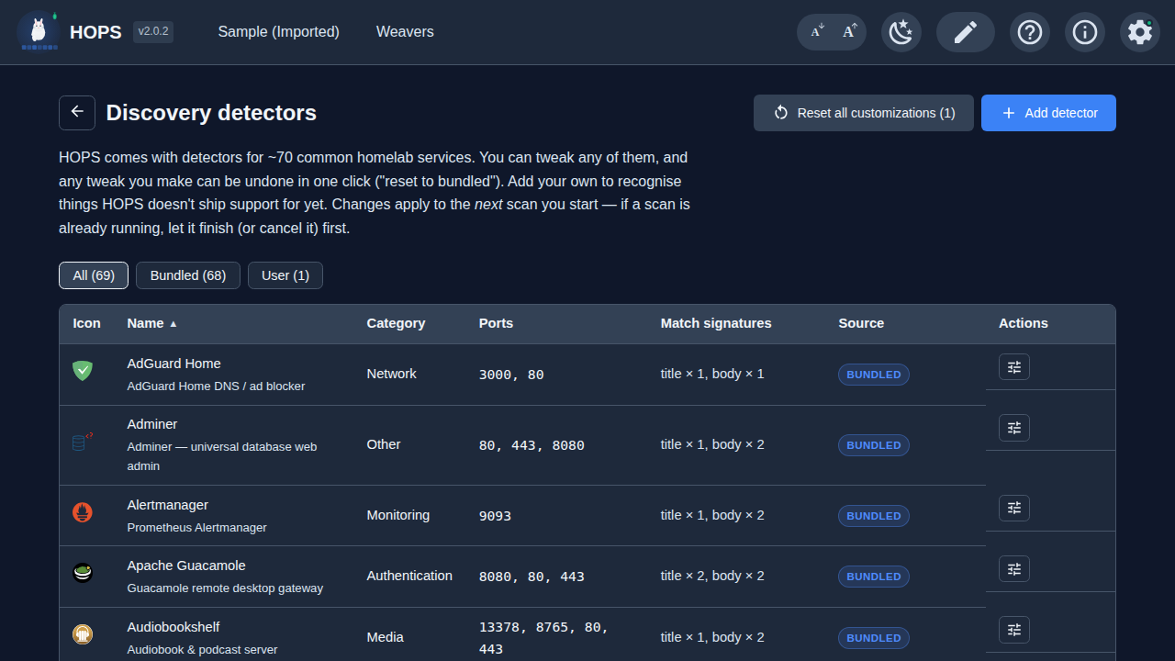Click the Alertmanager name
The height and width of the screenshot is (661, 1175).
tap(167, 505)
